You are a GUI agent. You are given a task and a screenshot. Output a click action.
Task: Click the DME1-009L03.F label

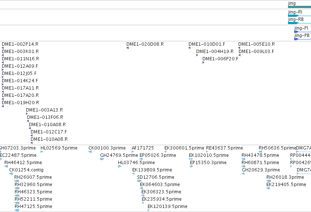(256, 52)
